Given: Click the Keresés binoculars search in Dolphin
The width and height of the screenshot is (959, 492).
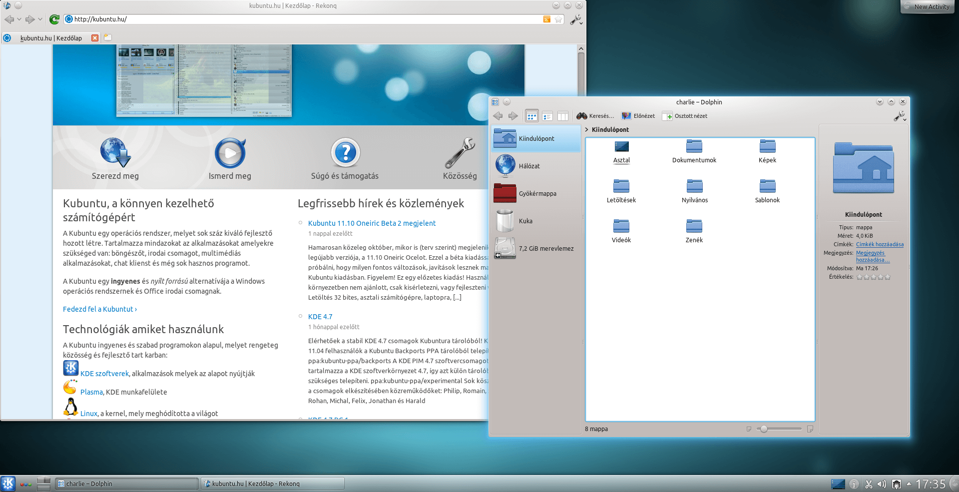Looking at the screenshot, I should [595, 116].
